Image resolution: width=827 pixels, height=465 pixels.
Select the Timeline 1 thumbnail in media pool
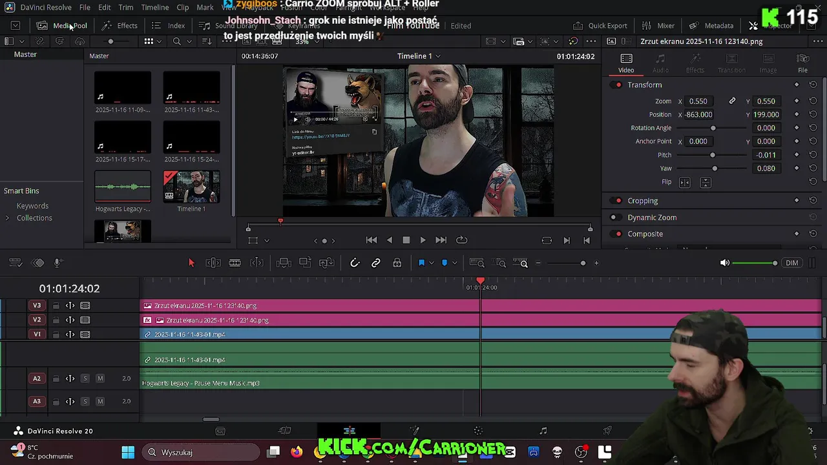pos(191,187)
